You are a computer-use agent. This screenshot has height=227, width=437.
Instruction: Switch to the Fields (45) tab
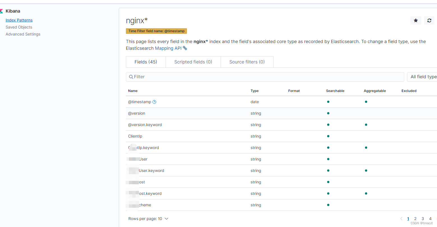pyautogui.click(x=146, y=62)
